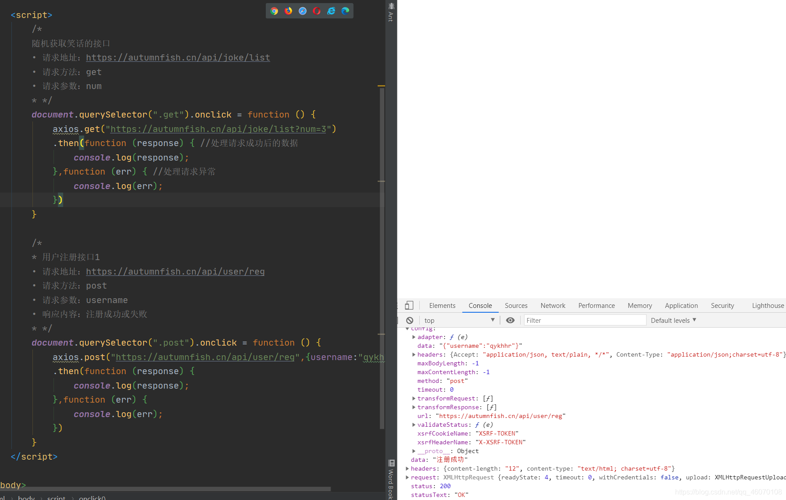Image resolution: width=786 pixels, height=500 pixels.
Task: Click user/reg URL in axios.post call
Action: (205, 357)
